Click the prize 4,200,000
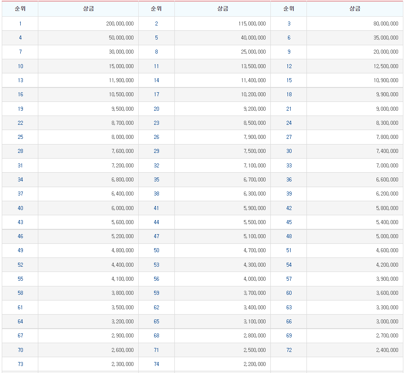This screenshot has width=406, height=373. click(387, 265)
